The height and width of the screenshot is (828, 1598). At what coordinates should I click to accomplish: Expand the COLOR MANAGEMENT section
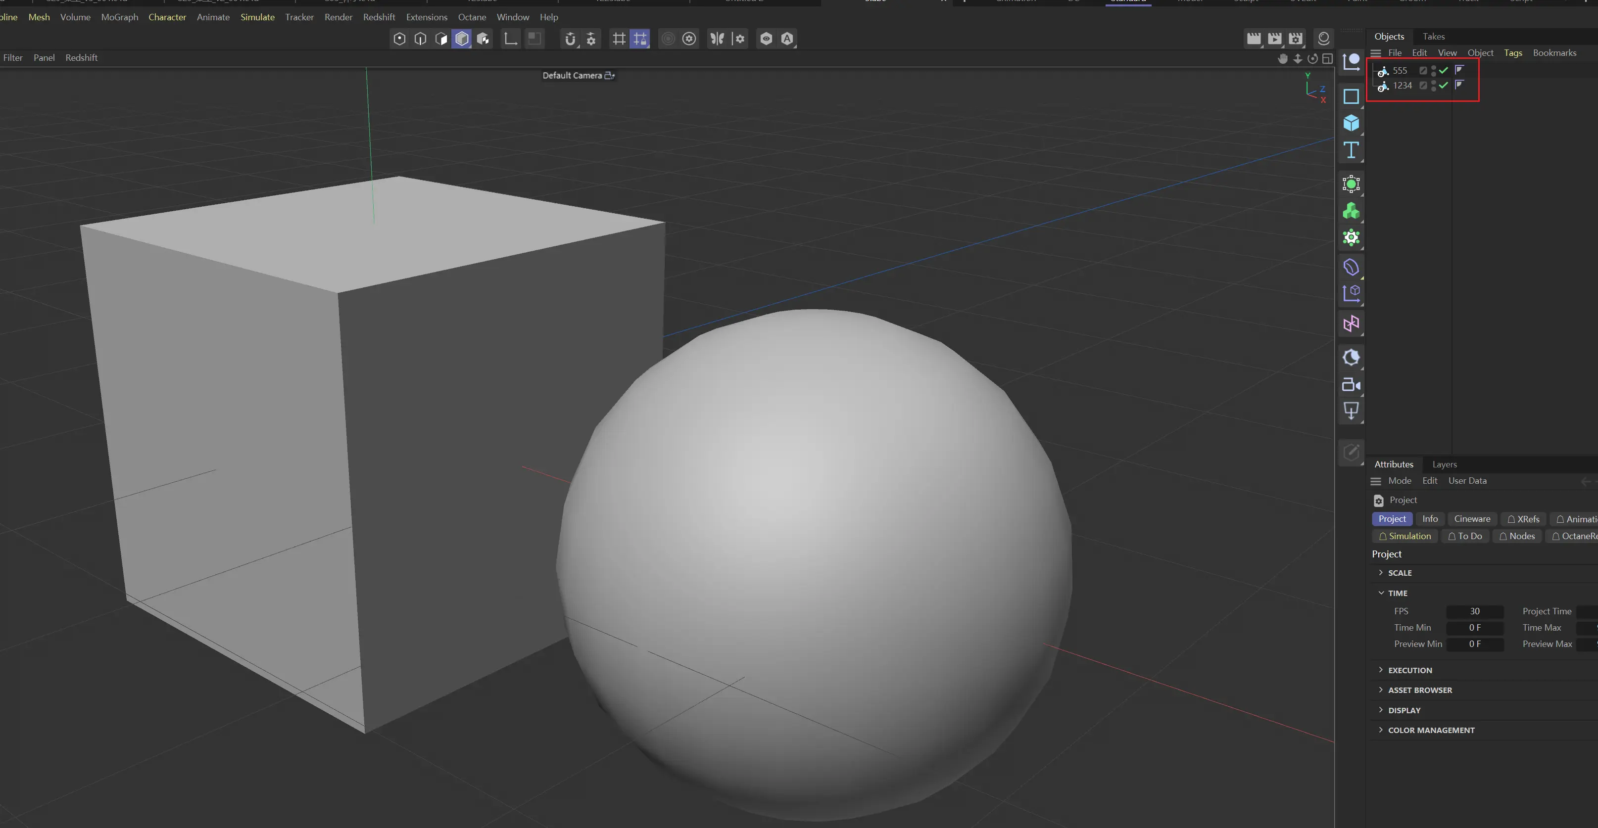[1381, 730]
